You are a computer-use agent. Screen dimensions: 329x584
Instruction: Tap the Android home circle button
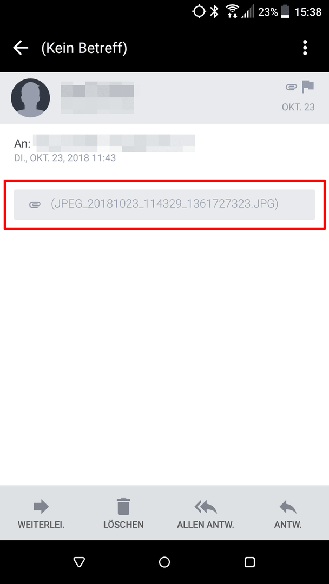pyautogui.click(x=164, y=562)
